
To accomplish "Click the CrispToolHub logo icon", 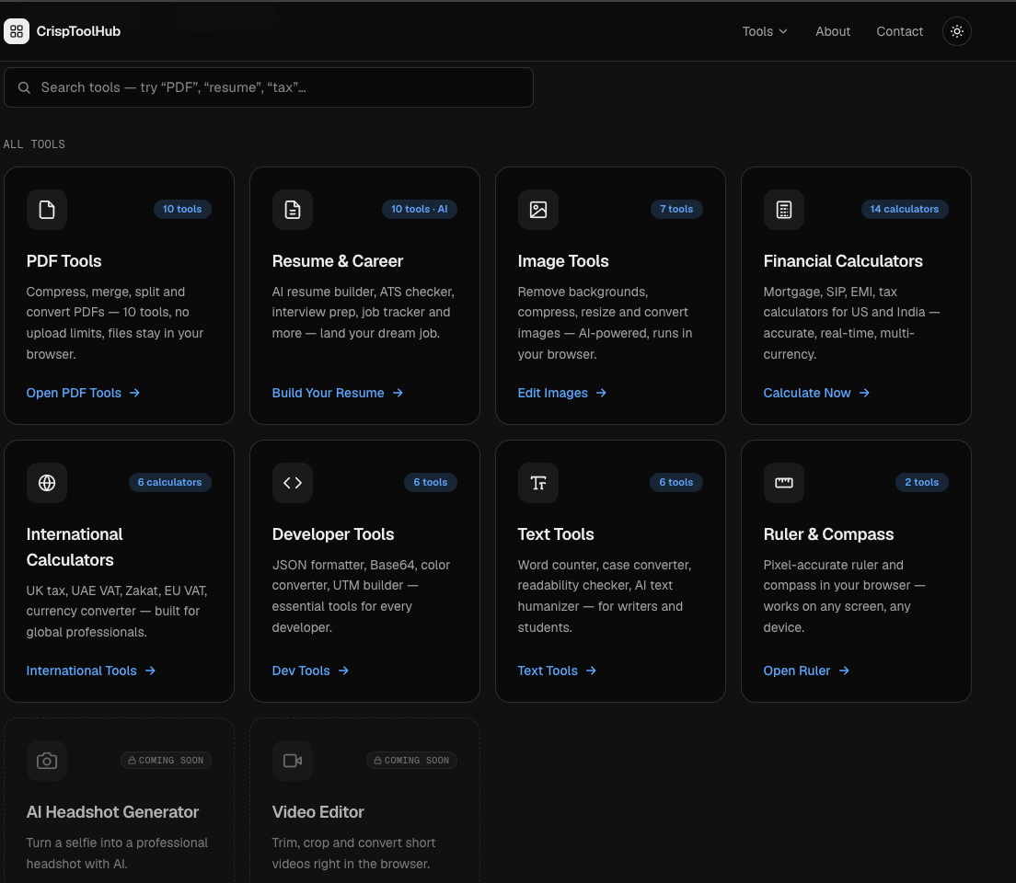I will (17, 31).
